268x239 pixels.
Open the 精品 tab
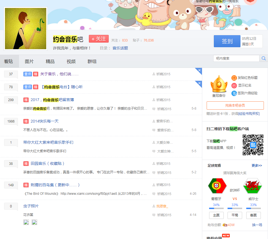click(50, 62)
